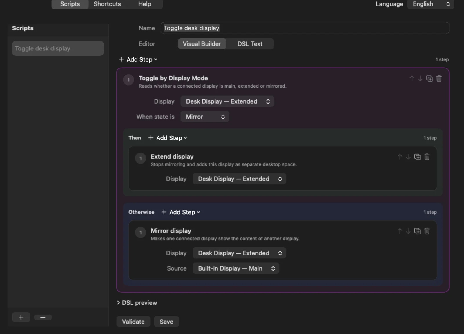
Task: Open the When state is Mirror dropdown
Action: (205, 117)
